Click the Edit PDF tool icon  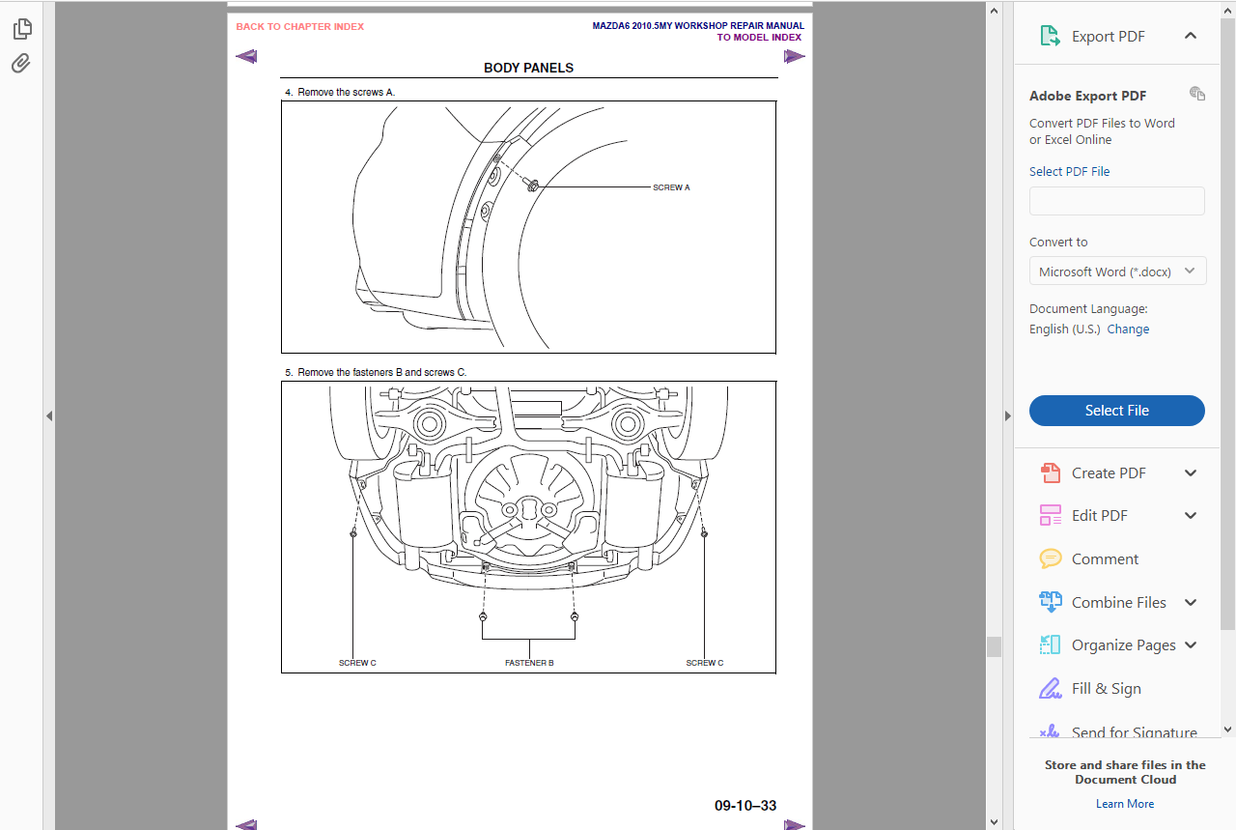click(1050, 515)
